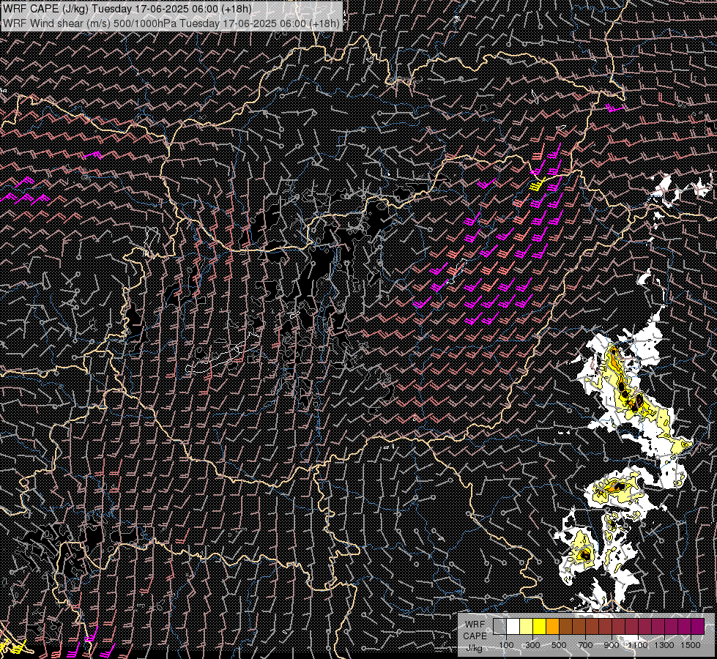Pick the white legend swatch
717x659 pixels.
click(x=513, y=627)
